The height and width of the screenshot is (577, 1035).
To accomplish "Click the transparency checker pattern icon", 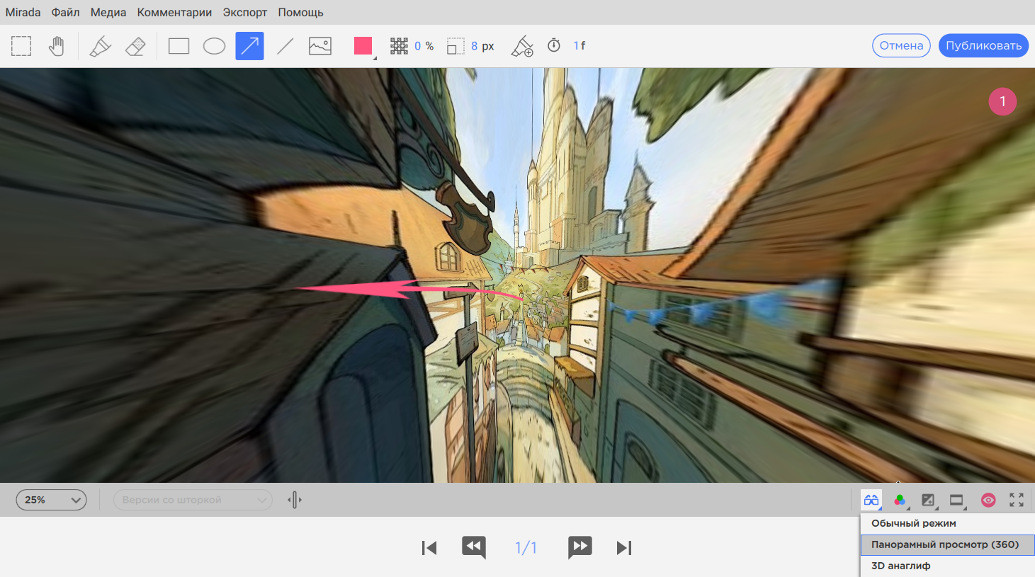I will click(x=399, y=46).
